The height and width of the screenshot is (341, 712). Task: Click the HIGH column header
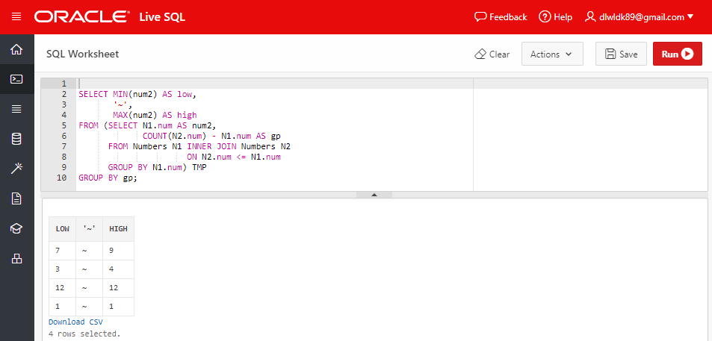pyautogui.click(x=119, y=229)
